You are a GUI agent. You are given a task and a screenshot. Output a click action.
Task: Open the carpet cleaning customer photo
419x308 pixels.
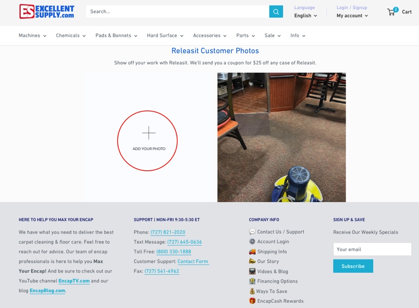(x=281, y=137)
